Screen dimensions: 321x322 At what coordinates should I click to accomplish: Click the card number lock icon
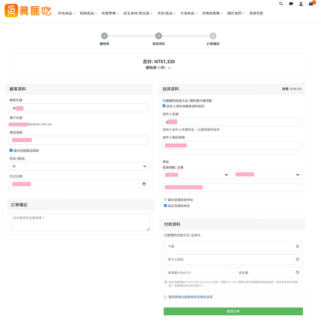point(298,246)
